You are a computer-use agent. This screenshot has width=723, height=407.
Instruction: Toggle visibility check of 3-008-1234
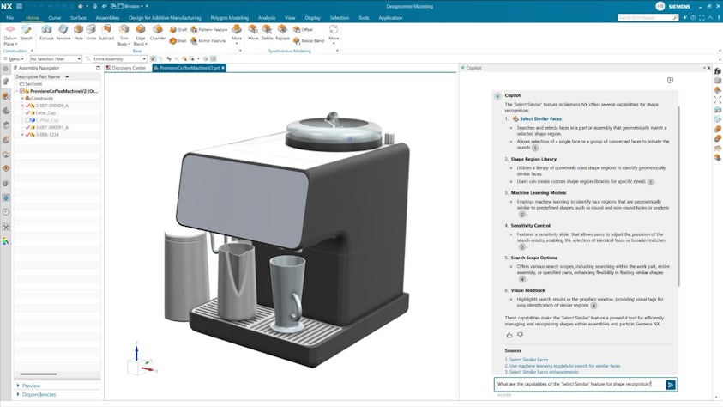(x=27, y=135)
